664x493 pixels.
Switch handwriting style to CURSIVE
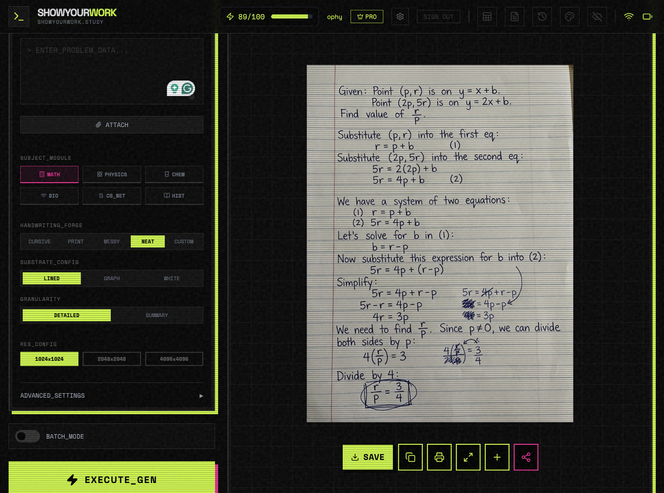pos(40,241)
